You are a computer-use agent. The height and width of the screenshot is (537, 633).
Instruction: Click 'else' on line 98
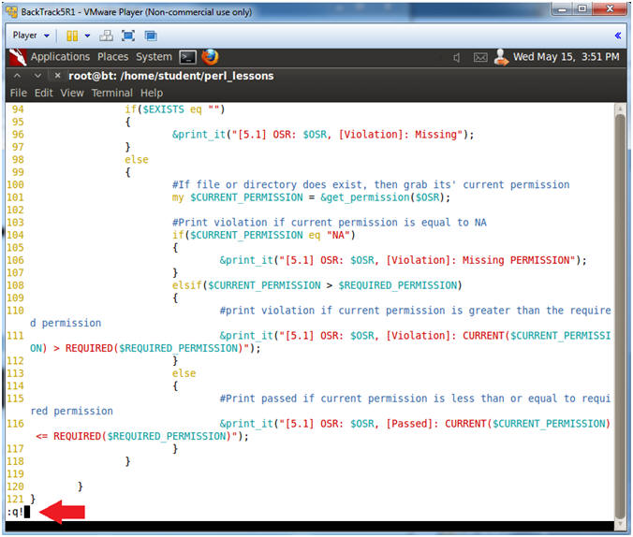137,160
